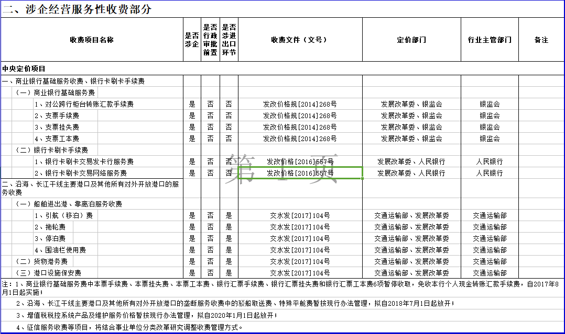Screen dimensions: 565x334
Task: Click 交通运输部 in 港口设施保安费 row
Action: point(490,273)
